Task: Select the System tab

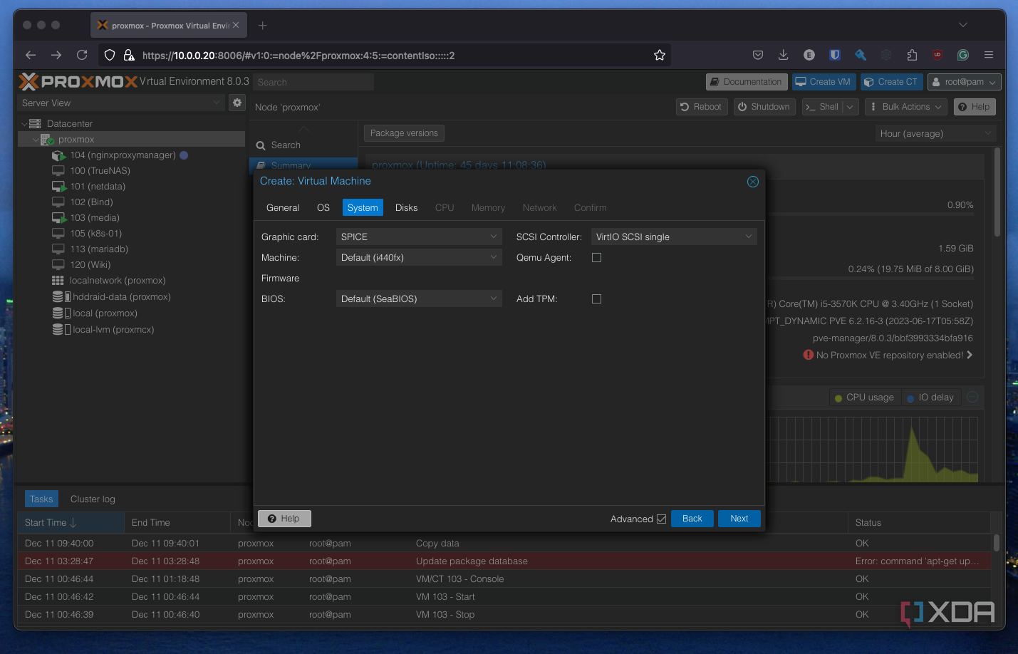Action: pos(363,207)
